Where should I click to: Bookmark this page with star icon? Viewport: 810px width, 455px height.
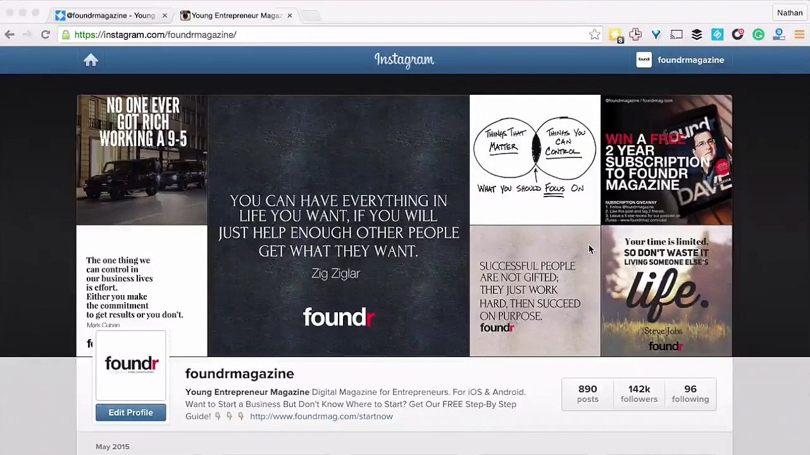click(x=594, y=35)
